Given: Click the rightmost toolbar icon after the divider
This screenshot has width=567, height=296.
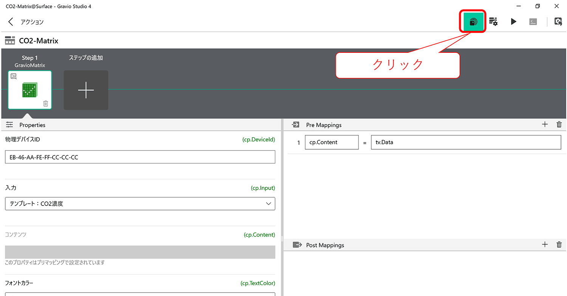Looking at the screenshot, I should [x=558, y=21].
